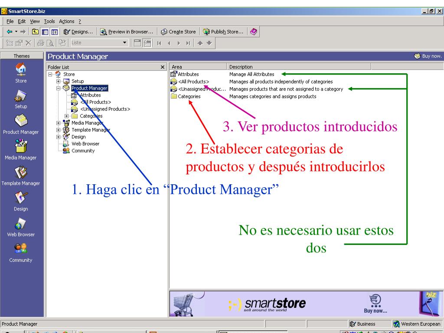Select Product Manager in Themes sidebar
This screenshot has width=444, height=333.
(x=21, y=124)
